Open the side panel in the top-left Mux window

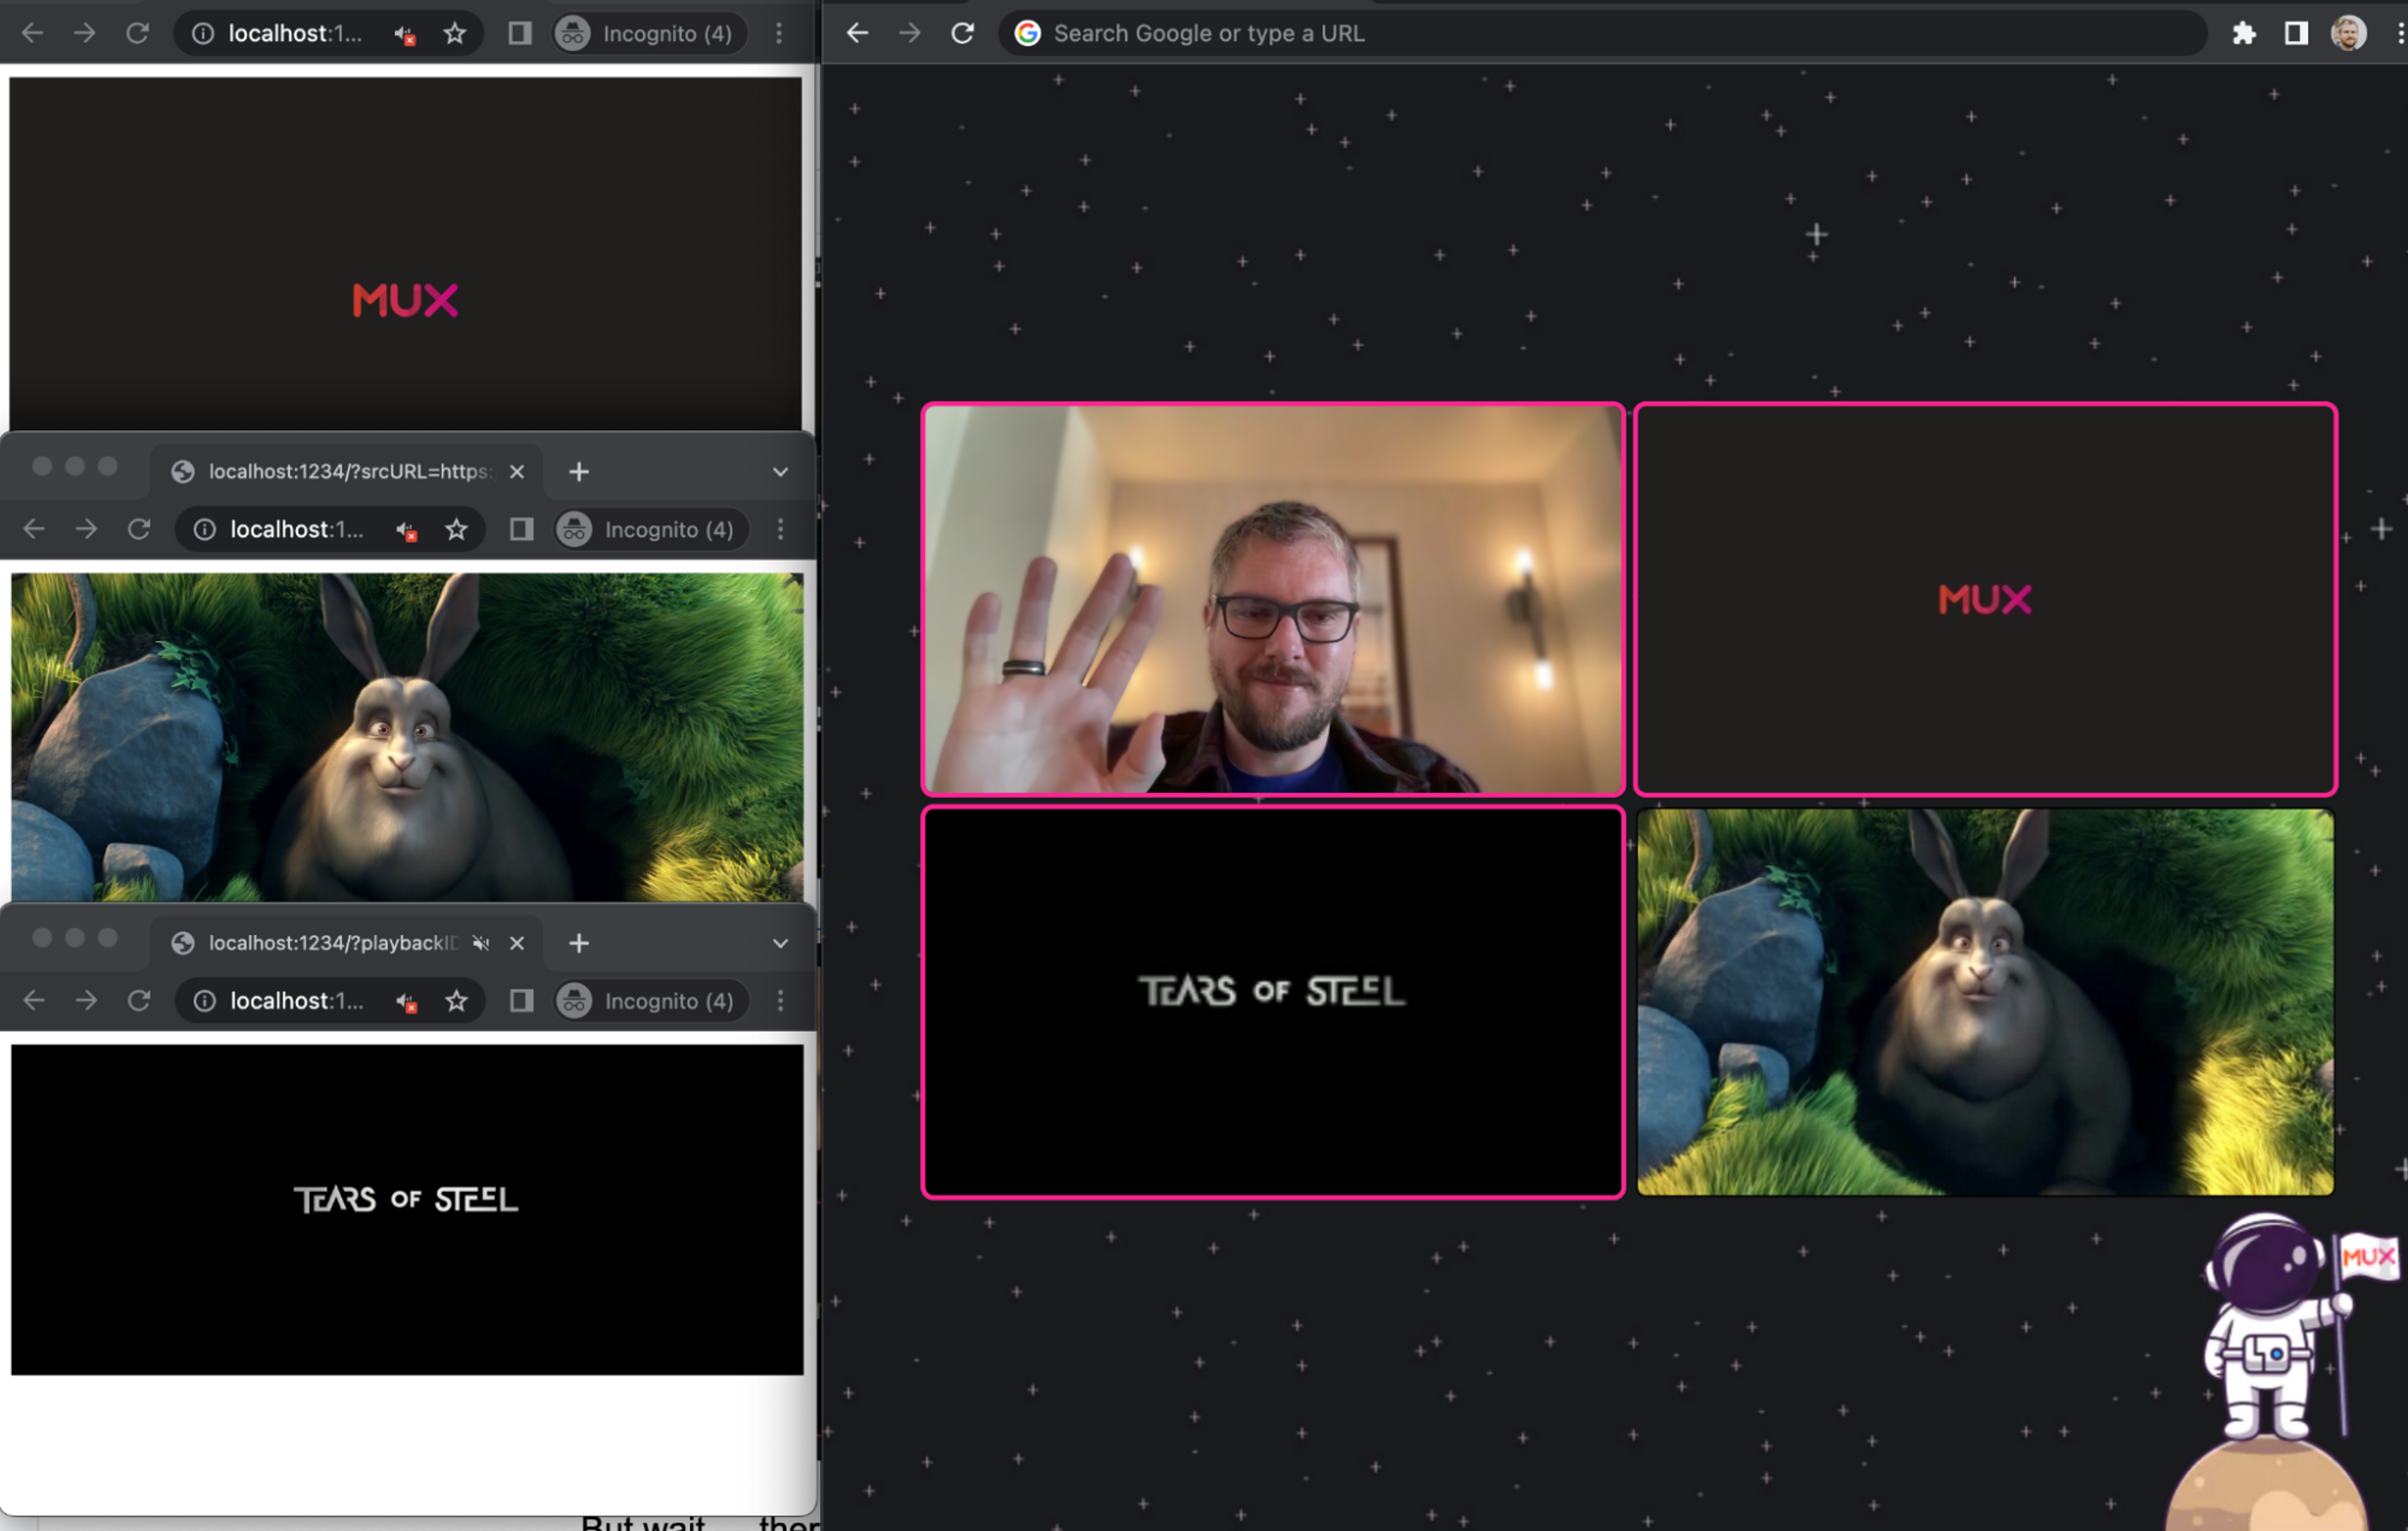pos(519,33)
